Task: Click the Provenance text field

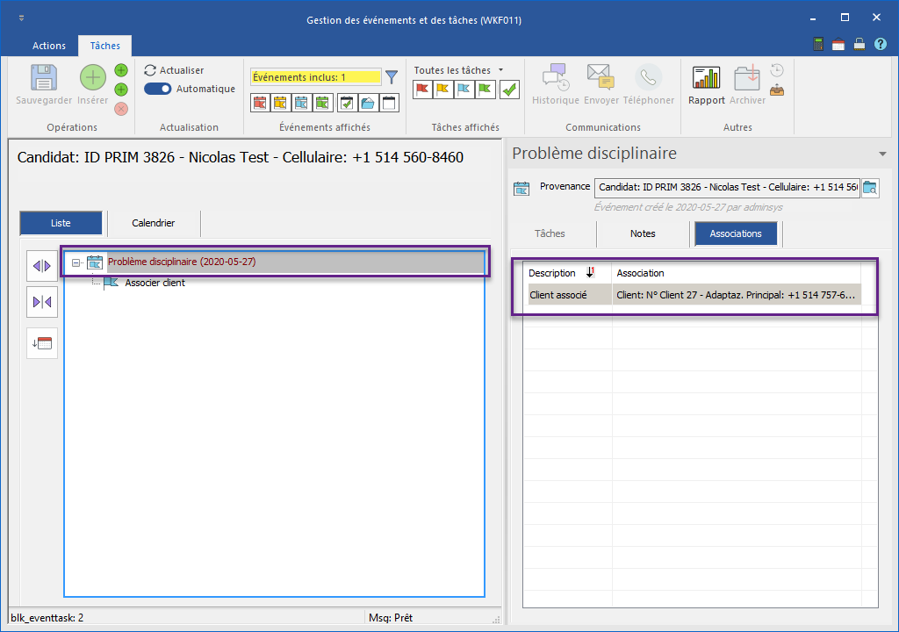Action: (727, 188)
